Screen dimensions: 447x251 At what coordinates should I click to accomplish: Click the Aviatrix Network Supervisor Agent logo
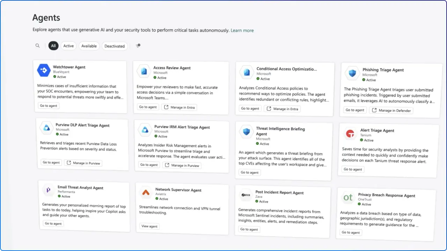coord(146,192)
